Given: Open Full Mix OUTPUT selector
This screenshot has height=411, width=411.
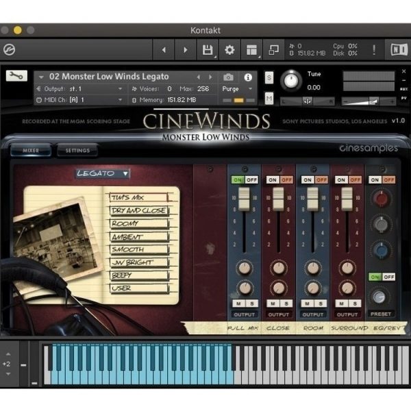Looking at the screenshot, I should 245,314.
